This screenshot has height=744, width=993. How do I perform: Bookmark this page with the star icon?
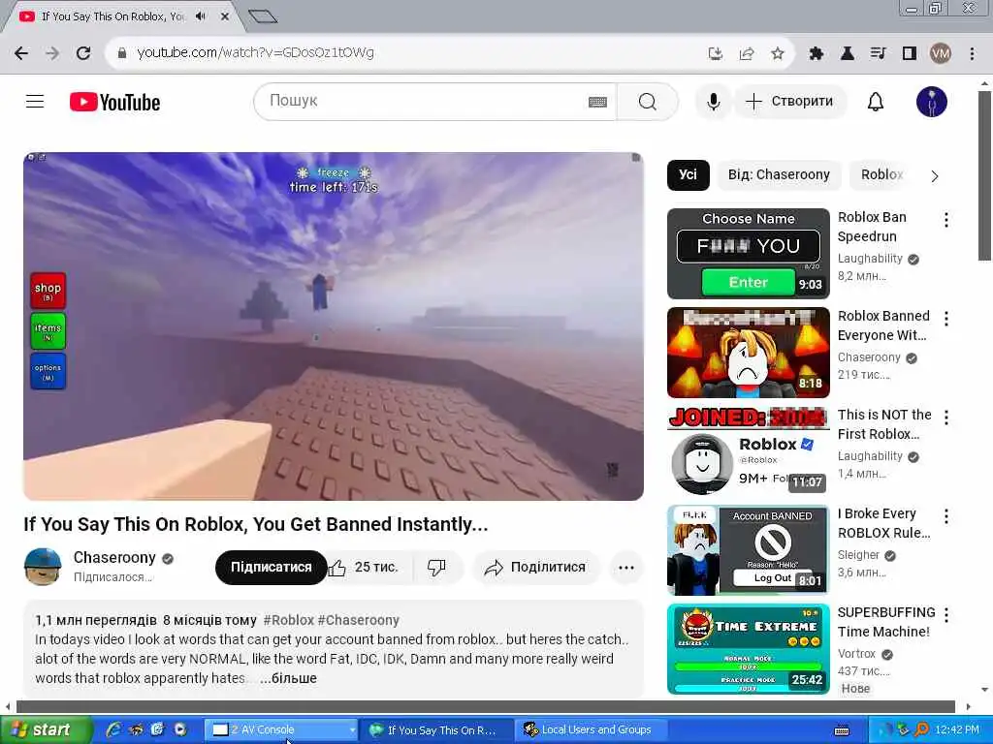(x=778, y=54)
